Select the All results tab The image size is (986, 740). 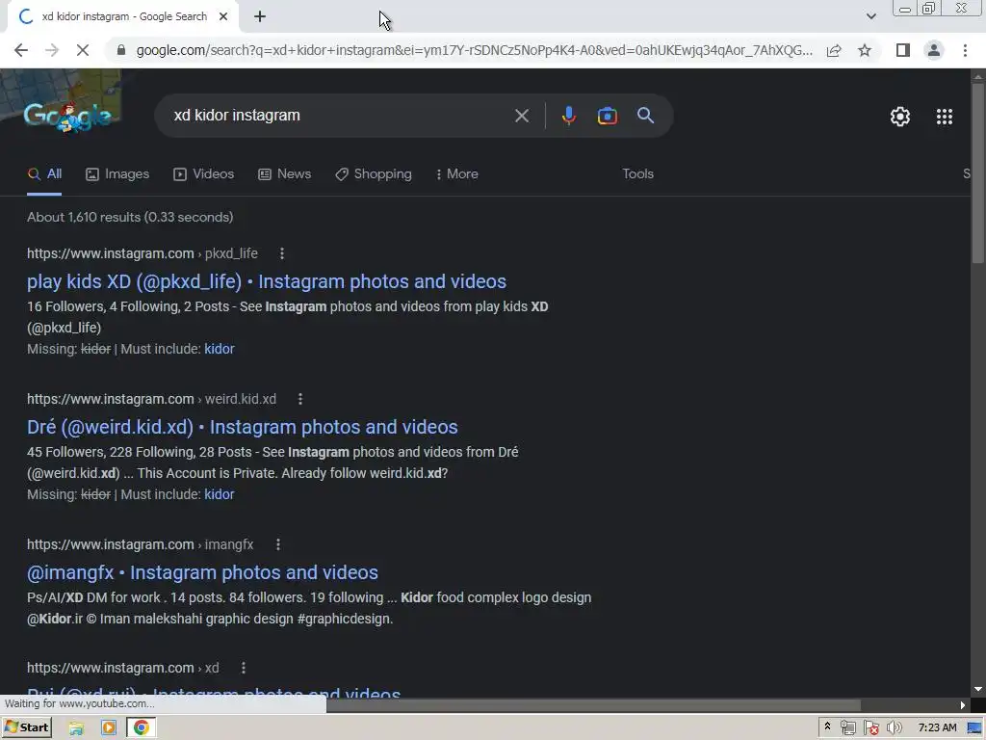point(44,174)
